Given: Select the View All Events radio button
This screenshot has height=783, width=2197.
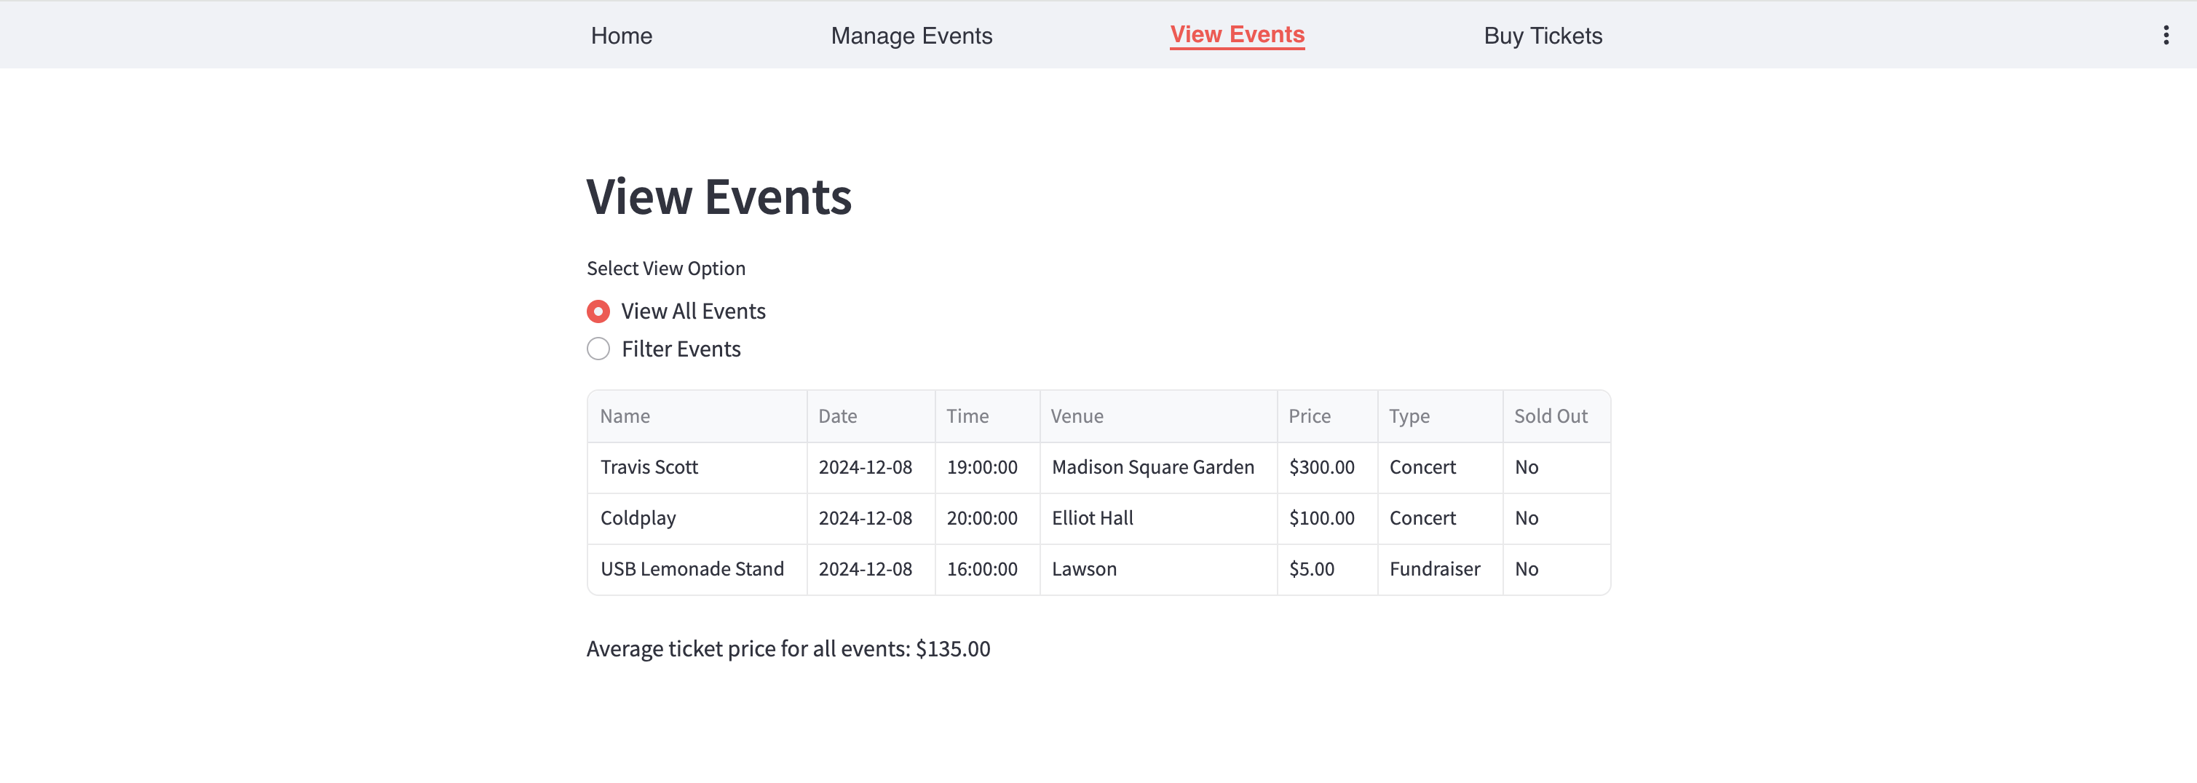Looking at the screenshot, I should 598,311.
